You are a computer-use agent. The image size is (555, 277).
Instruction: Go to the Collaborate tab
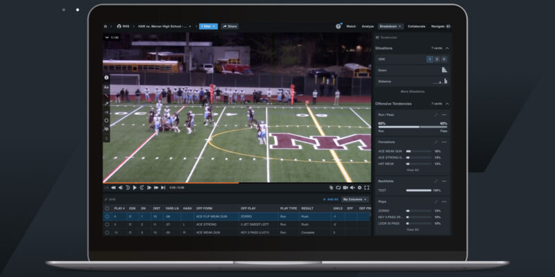pyautogui.click(x=417, y=26)
